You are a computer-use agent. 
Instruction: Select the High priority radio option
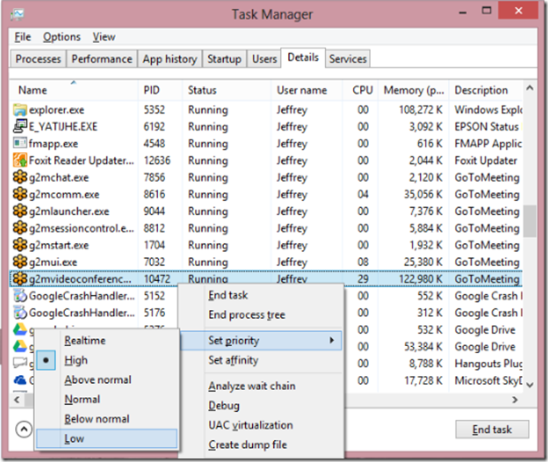click(46, 360)
